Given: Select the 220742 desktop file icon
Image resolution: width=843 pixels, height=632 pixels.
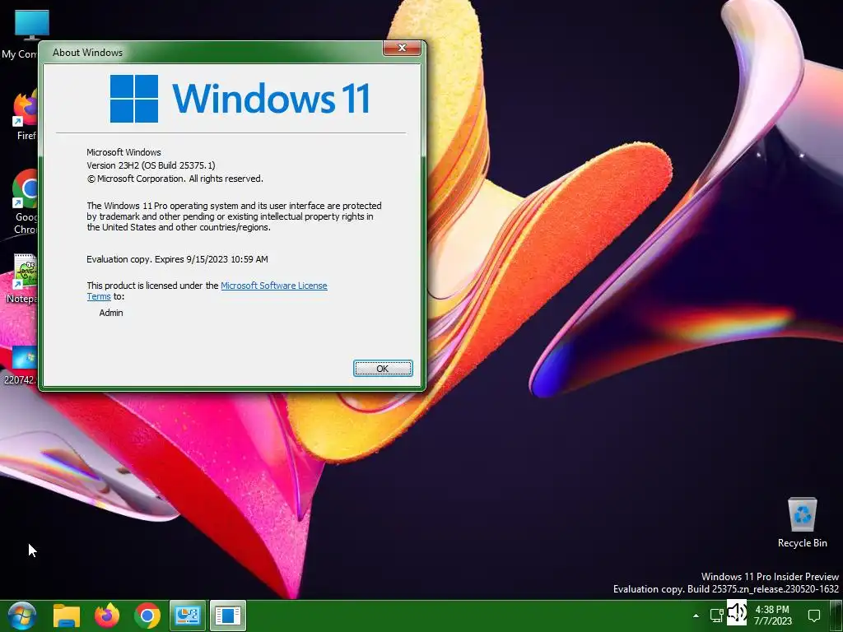Looking at the screenshot, I should [x=21, y=366].
